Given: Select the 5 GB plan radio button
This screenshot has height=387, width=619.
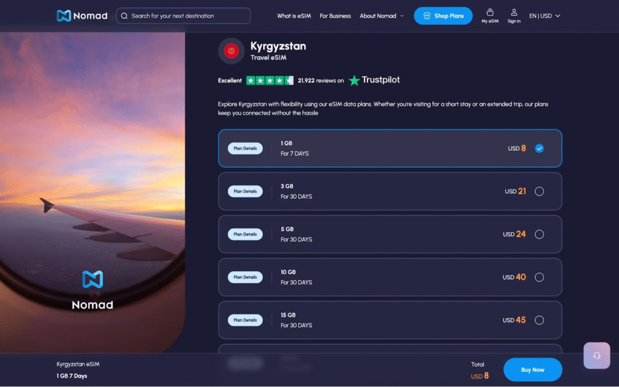Looking at the screenshot, I should click(x=539, y=234).
